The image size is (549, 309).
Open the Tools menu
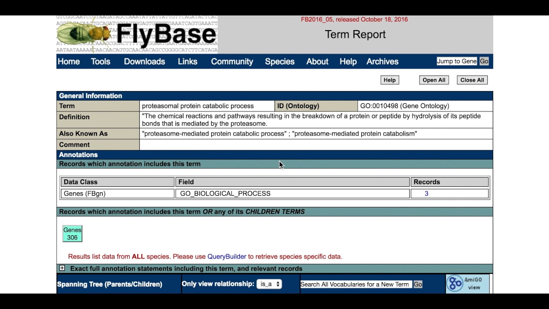[100, 61]
